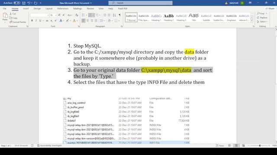Click the Redo icon
This screenshot has height=155, width=277.
click(x=35, y=3)
